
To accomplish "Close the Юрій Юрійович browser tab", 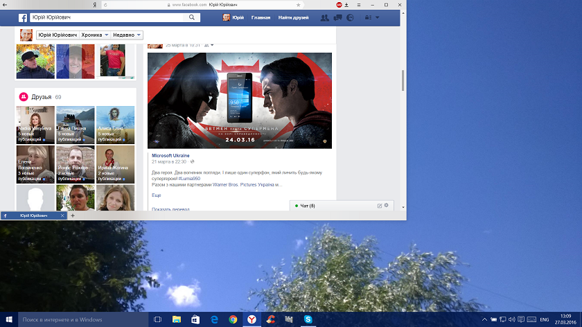I will tap(62, 215).
